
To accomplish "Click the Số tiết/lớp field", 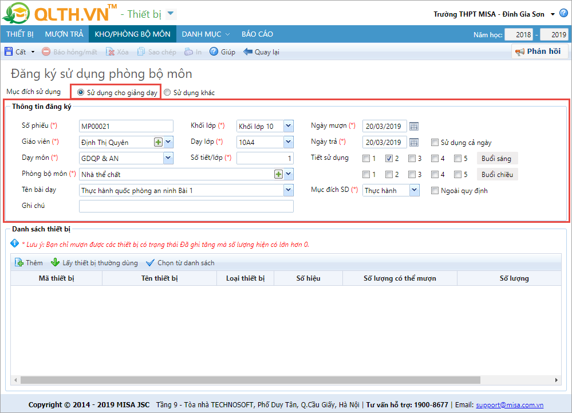I will coord(265,158).
